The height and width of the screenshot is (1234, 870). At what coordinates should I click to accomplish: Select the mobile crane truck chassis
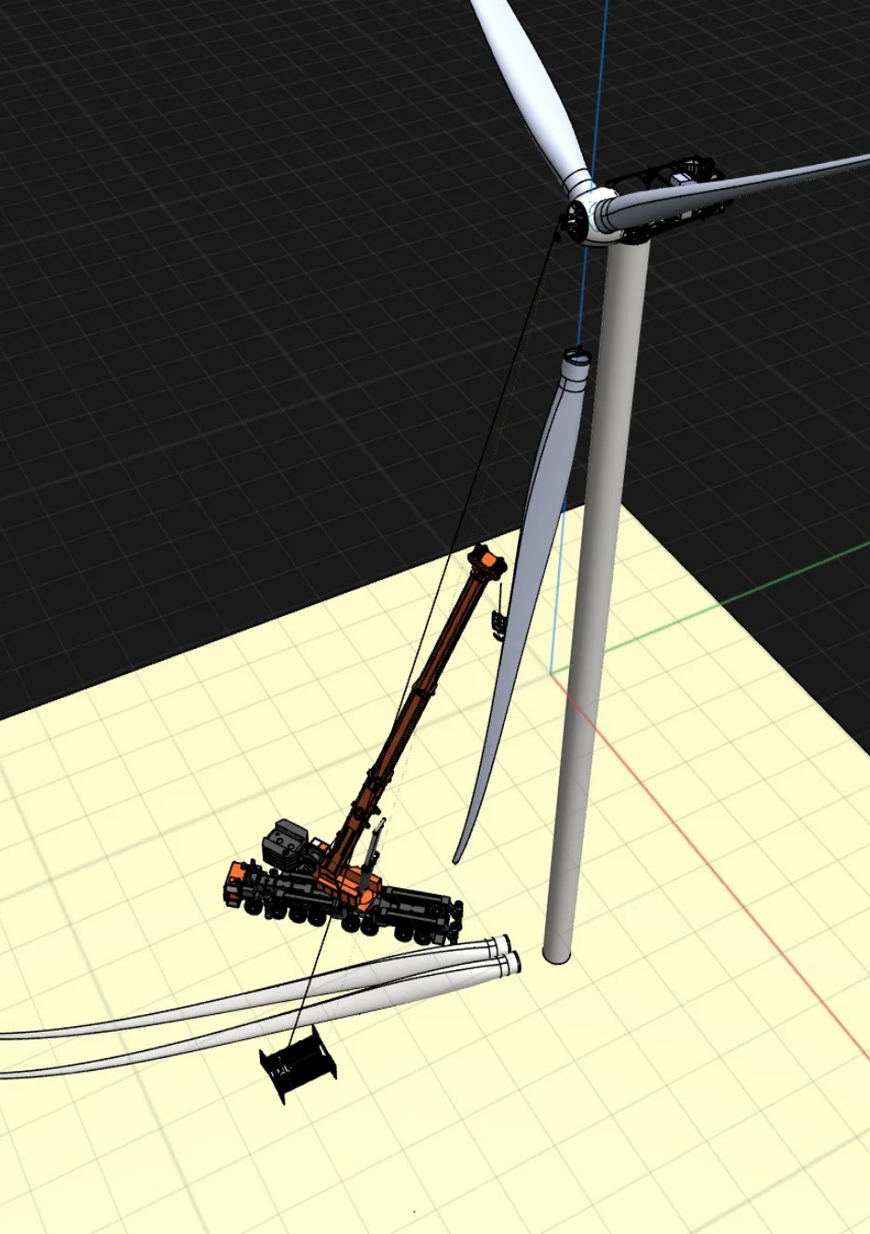tap(343, 902)
